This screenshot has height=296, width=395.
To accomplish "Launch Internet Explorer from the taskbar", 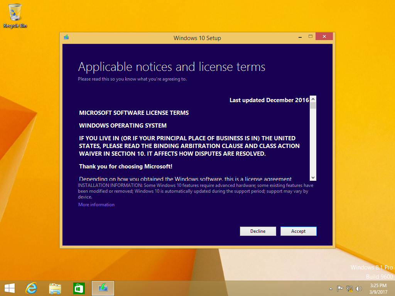I will point(32,288).
